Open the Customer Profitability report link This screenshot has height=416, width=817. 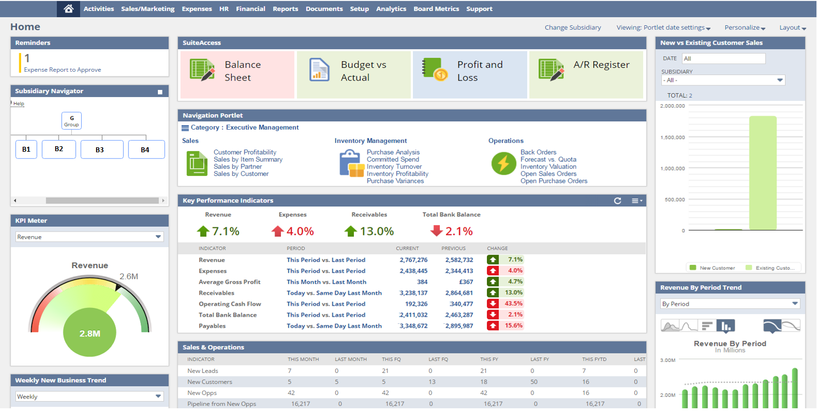coord(245,152)
